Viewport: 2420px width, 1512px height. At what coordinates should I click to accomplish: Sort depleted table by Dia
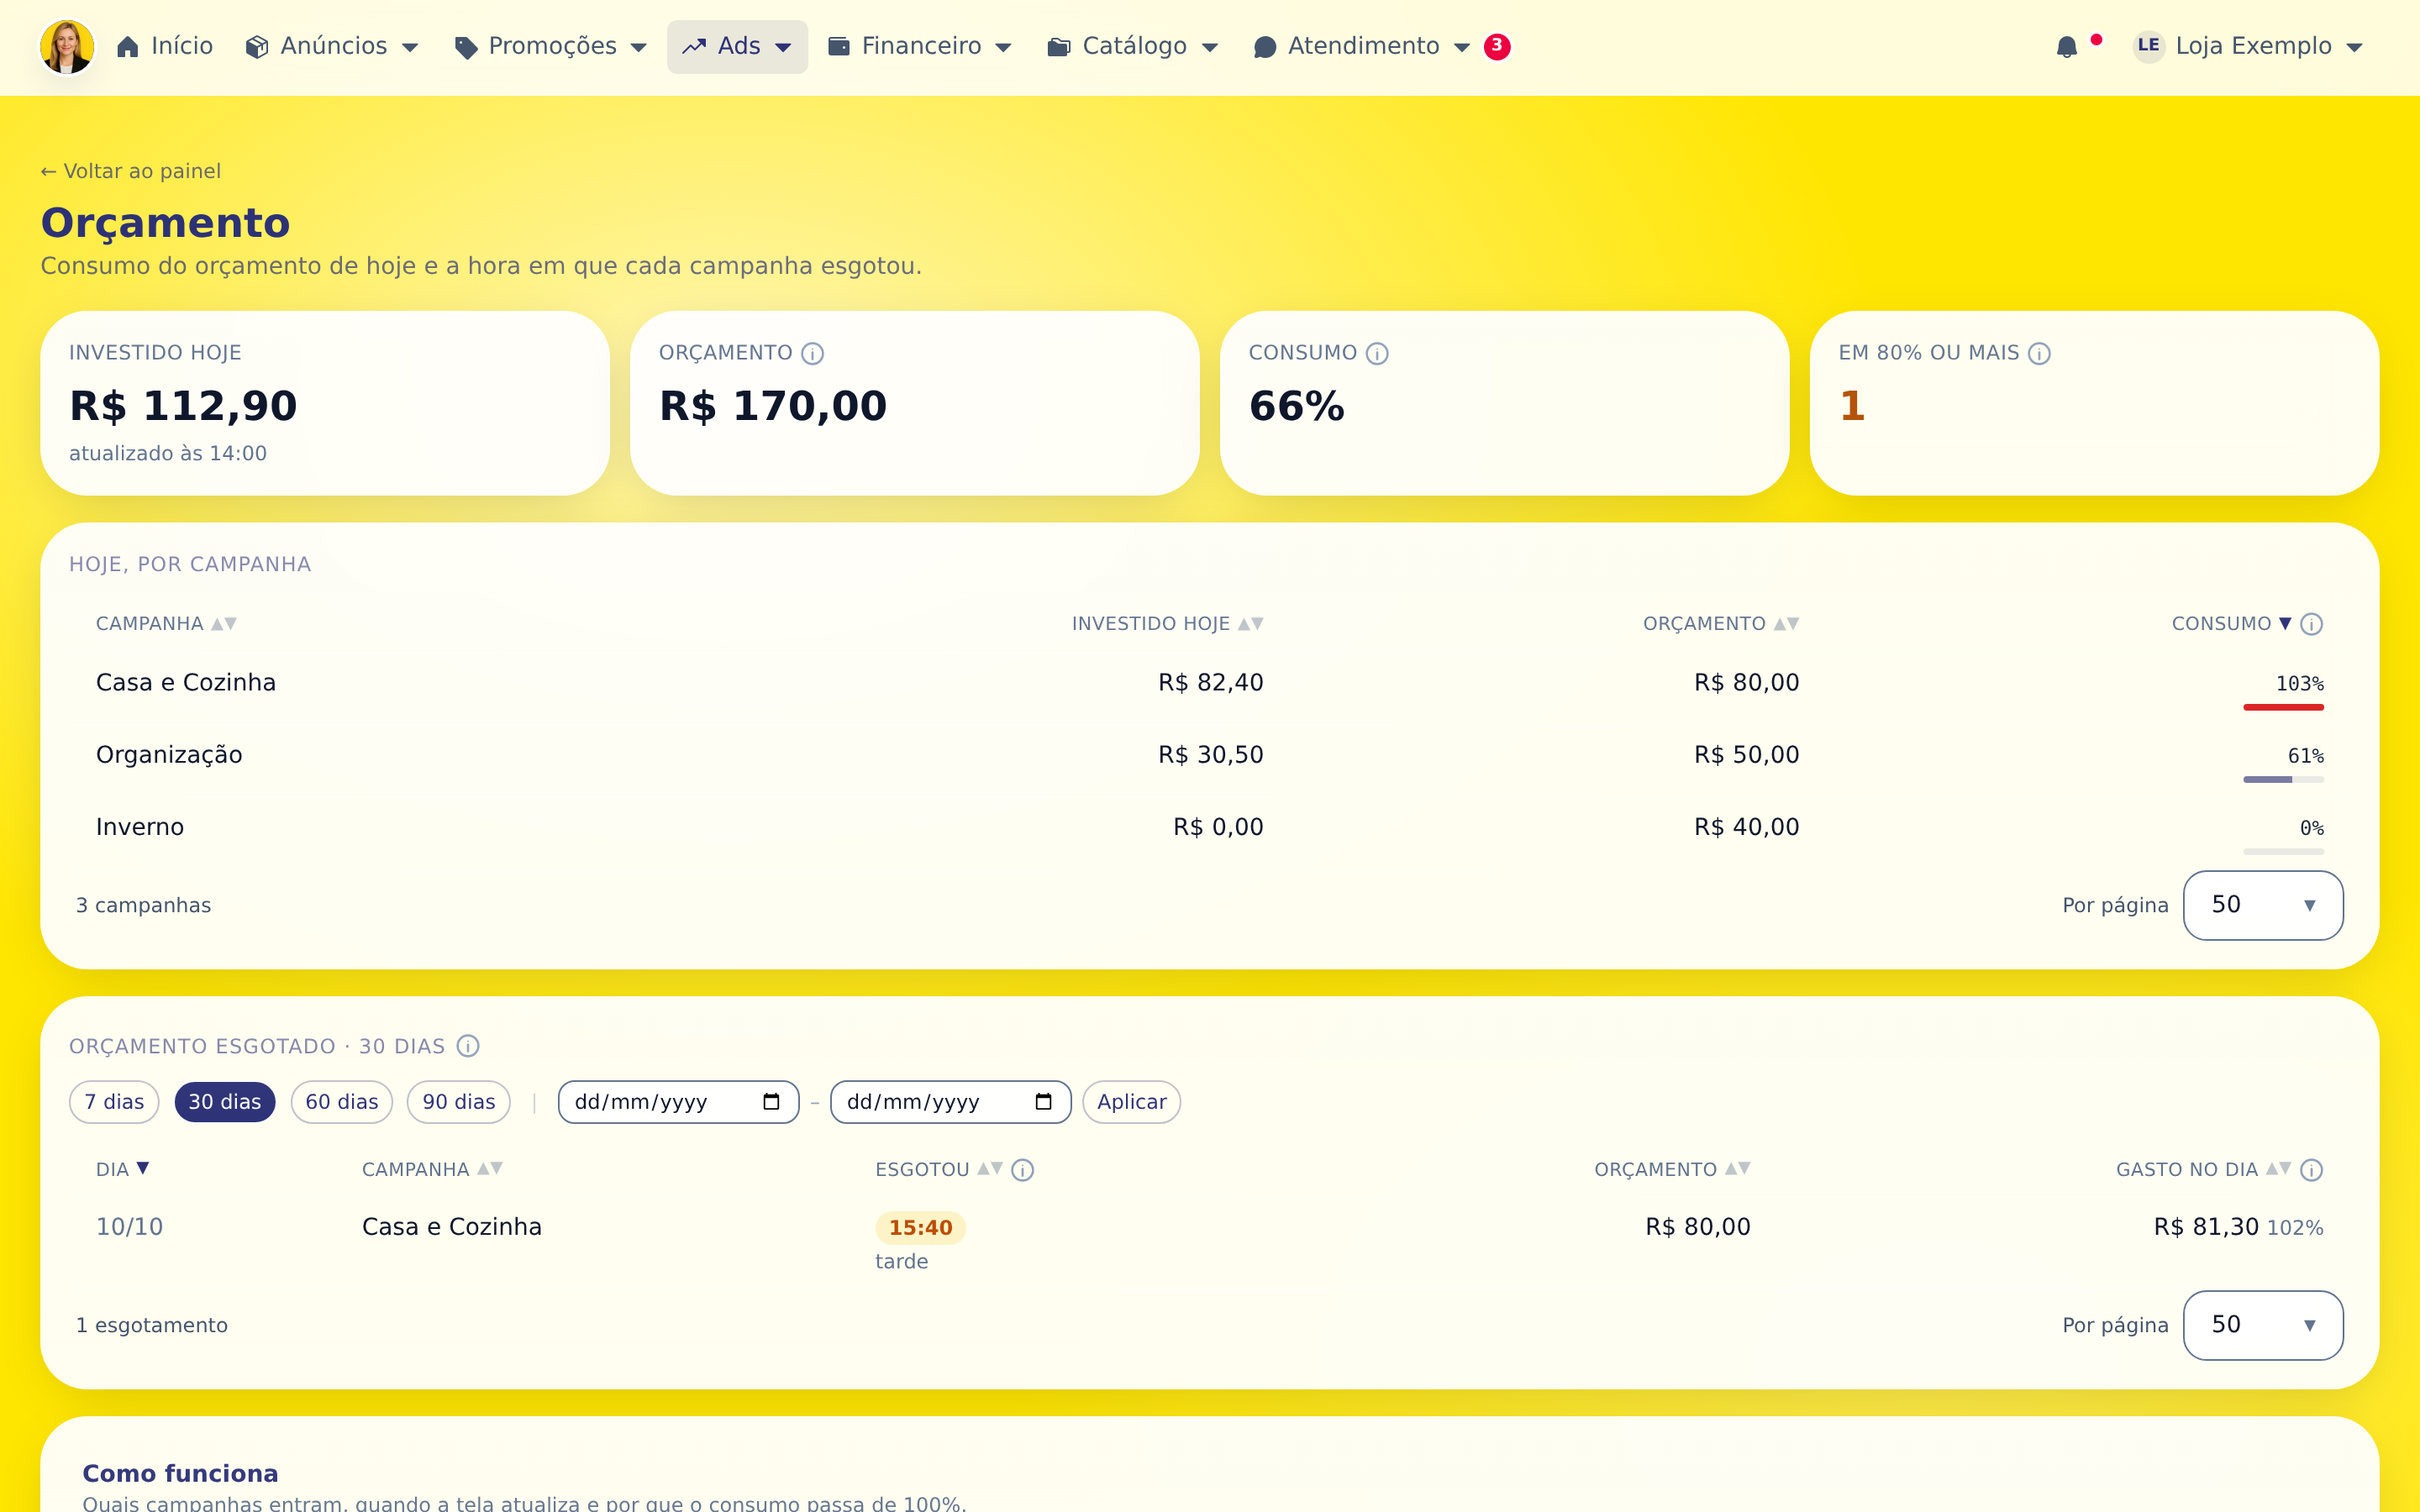(123, 1169)
